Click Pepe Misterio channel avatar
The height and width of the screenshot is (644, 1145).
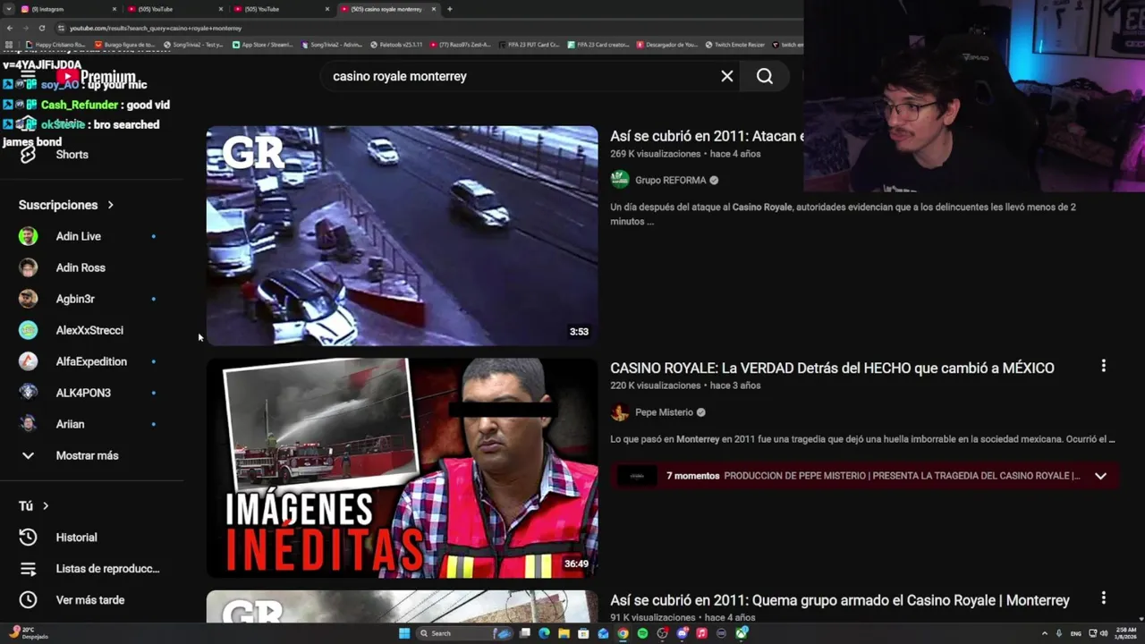pyautogui.click(x=620, y=412)
